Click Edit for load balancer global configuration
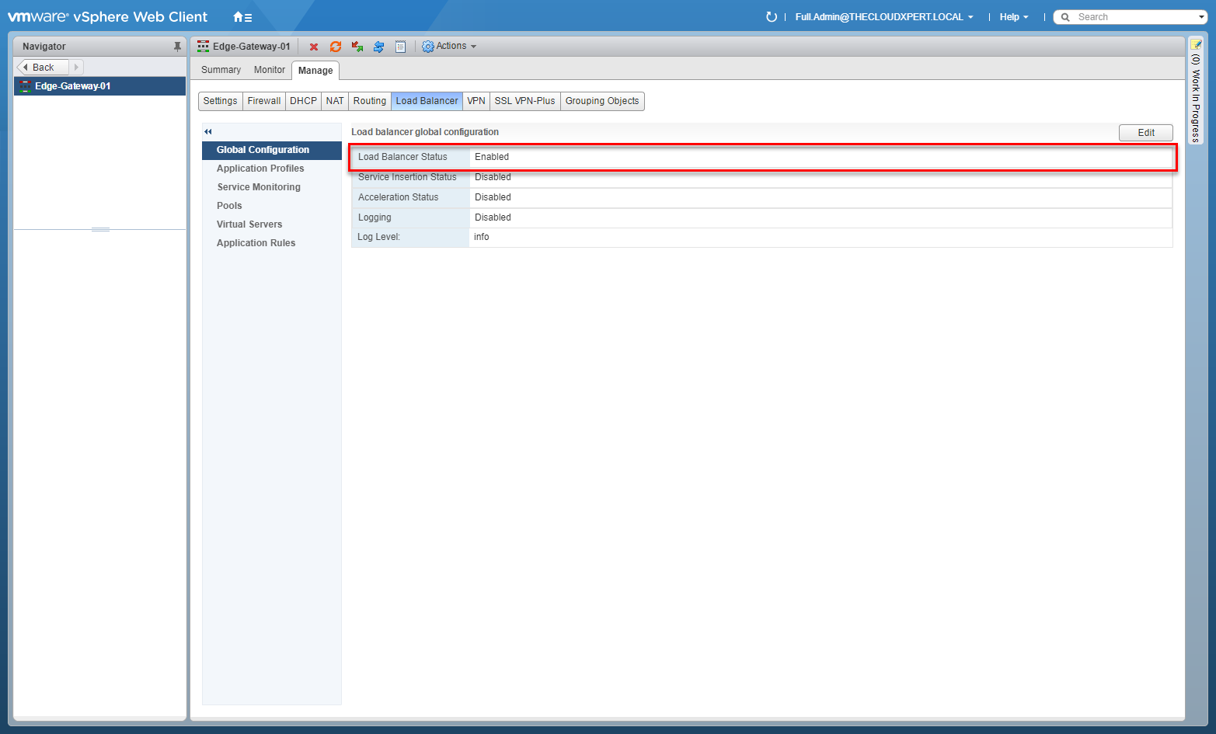1216x734 pixels. (x=1145, y=133)
